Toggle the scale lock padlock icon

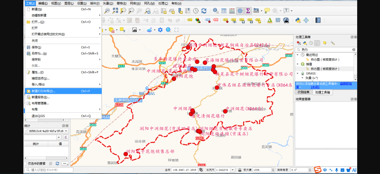[240, 170]
